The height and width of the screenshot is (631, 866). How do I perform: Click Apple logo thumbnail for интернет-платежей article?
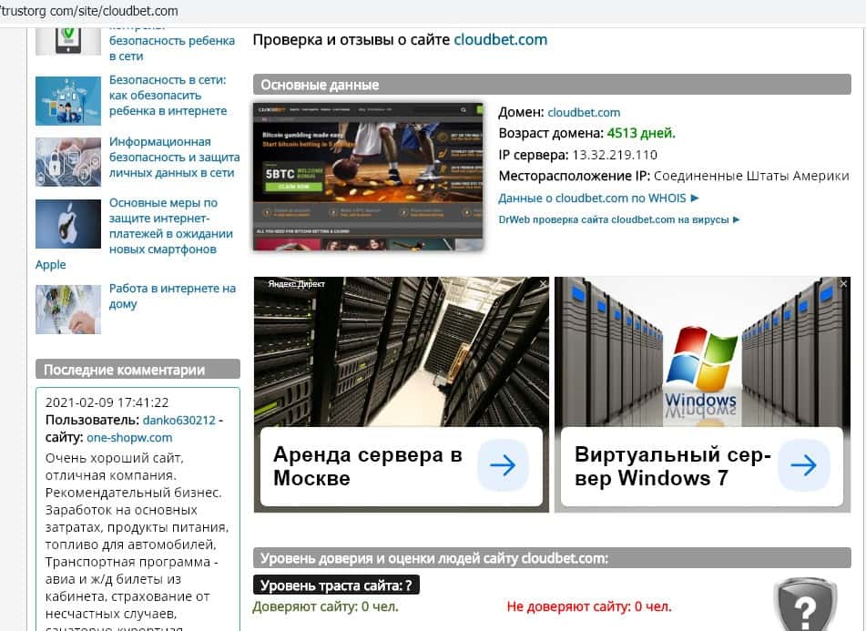point(68,224)
